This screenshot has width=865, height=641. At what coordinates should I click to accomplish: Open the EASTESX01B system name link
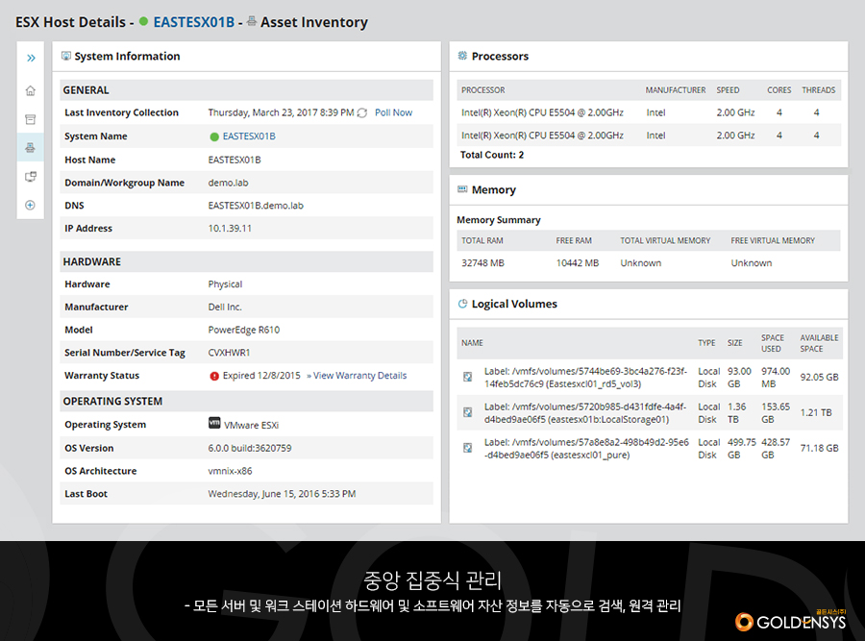click(x=249, y=136)
